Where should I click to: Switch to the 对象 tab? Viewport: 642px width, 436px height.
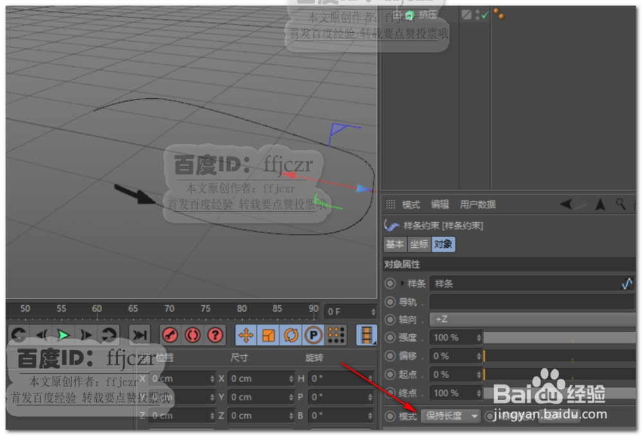443,245
